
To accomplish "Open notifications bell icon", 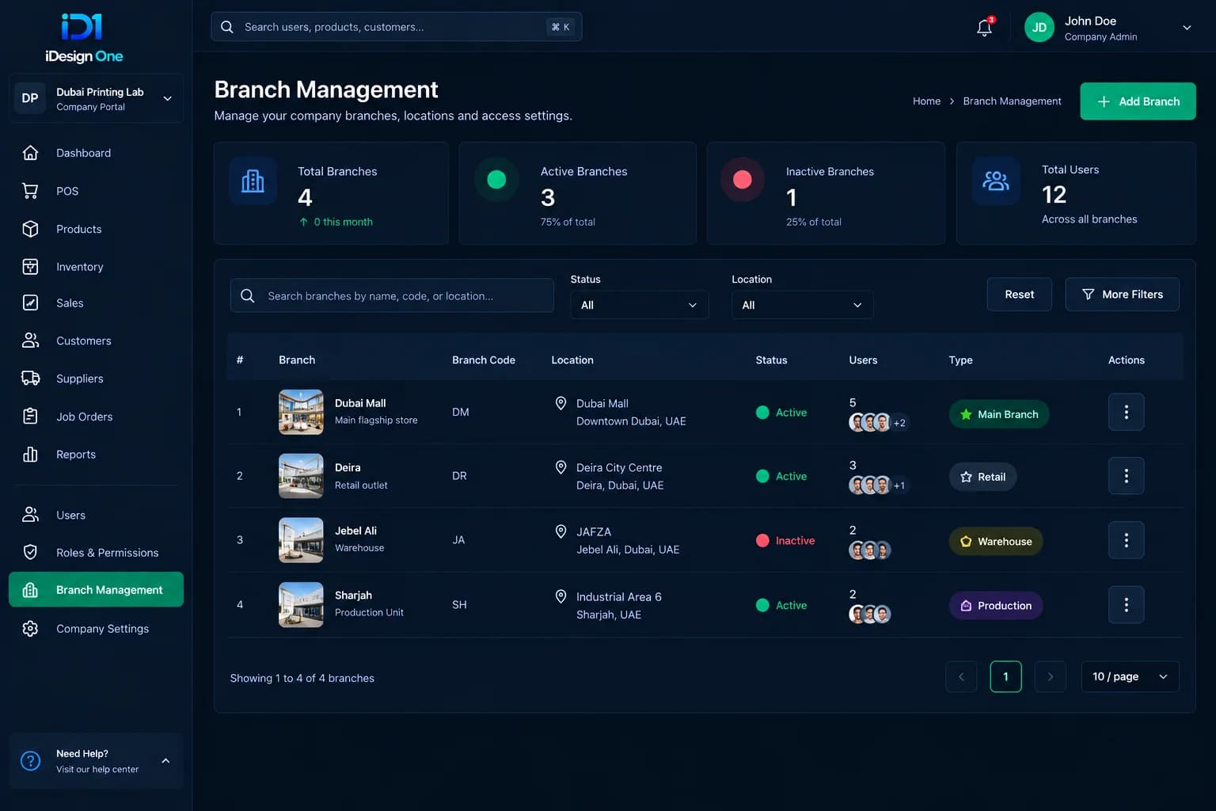I will (984, 28).
